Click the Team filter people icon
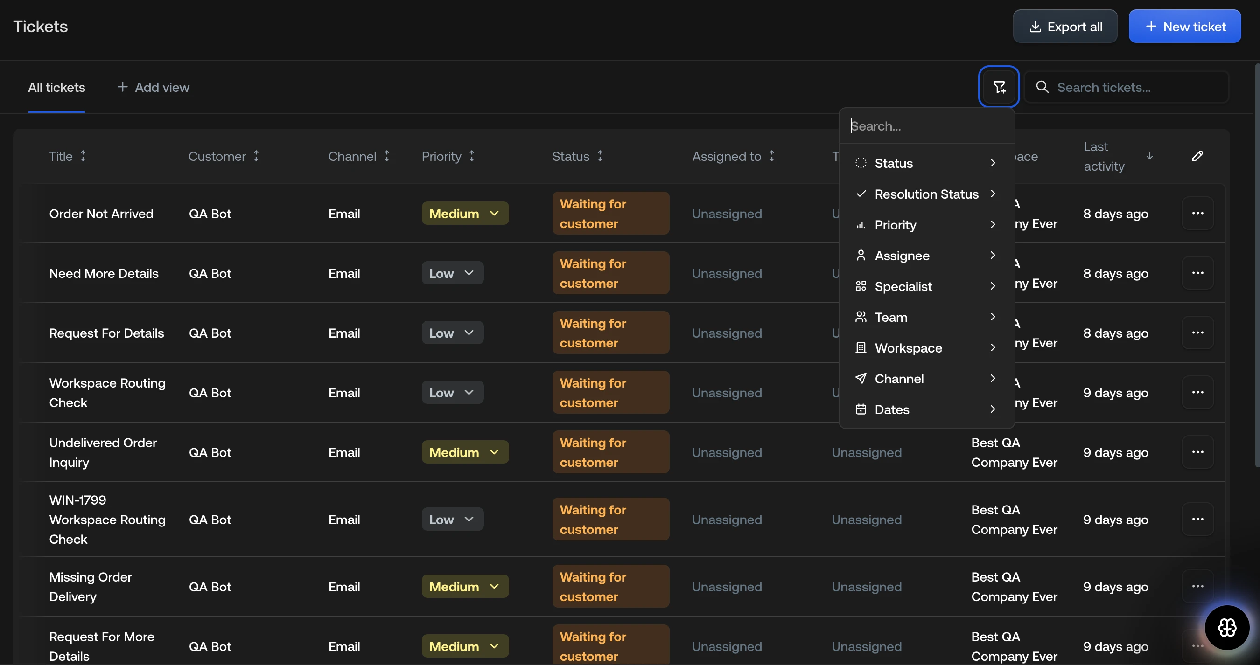 tap(861, 317)
